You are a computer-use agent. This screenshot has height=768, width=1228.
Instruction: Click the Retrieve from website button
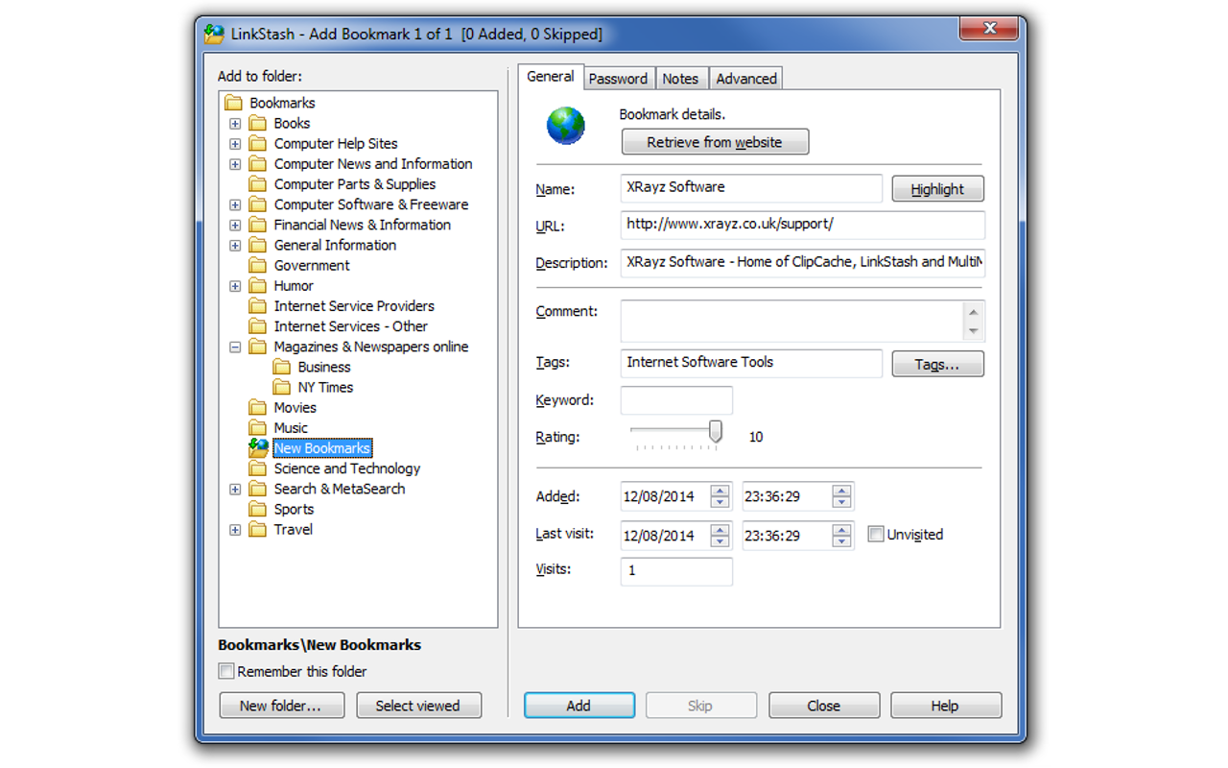coord(715,141)
